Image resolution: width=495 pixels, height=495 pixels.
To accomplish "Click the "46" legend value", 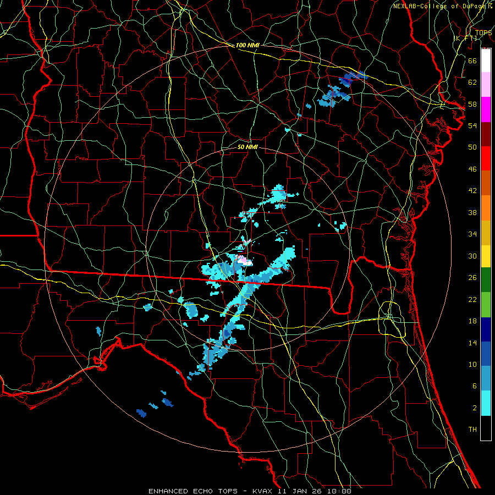I will (472, 169).
